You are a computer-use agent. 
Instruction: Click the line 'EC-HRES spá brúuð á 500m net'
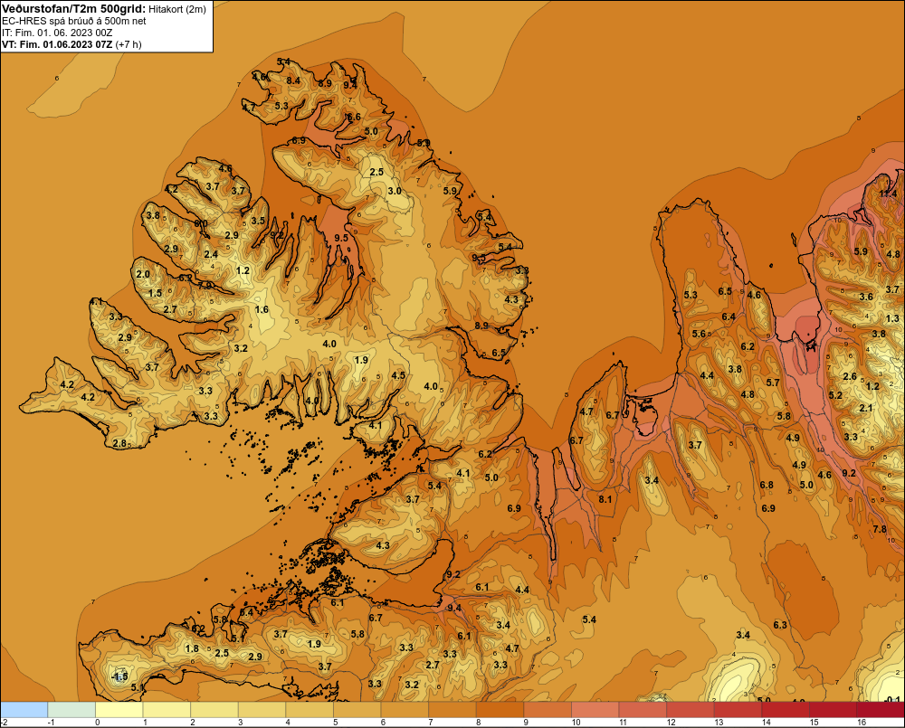pyautogui.click(x=74, y=21)
